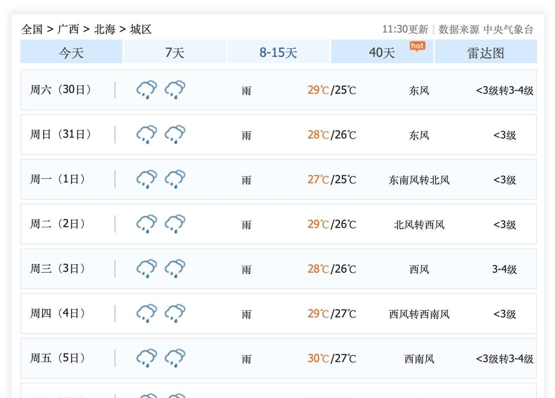Click the 周六（30日）date label
Screen dimensions: 555x398
click(61, 90)
